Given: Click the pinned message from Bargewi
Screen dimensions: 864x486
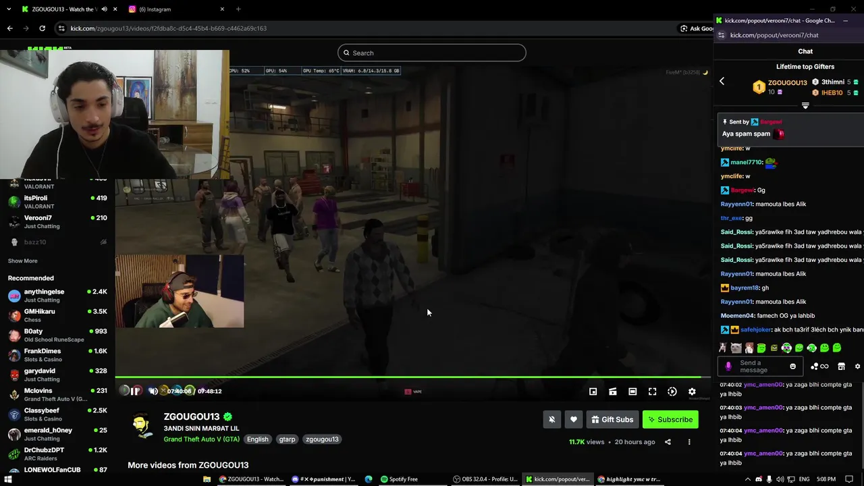Looking at the screenshot, I should click(790, 128).
